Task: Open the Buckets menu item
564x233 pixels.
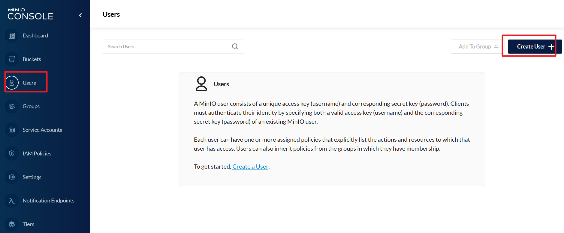Action: (x=32, y=59)
